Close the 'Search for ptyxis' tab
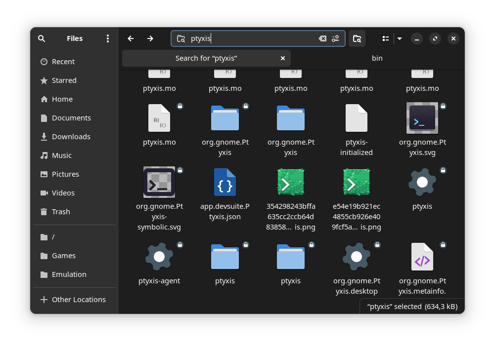Screen dimensions: 495x347 pos(283,58)
